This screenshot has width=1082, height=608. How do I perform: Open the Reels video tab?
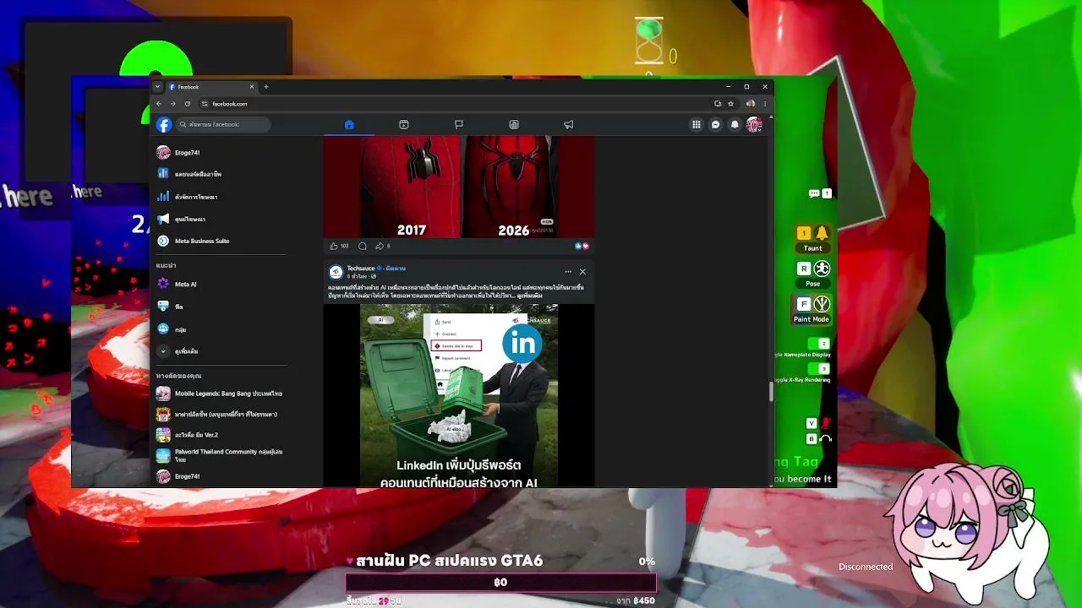click(x=404, y=125)
